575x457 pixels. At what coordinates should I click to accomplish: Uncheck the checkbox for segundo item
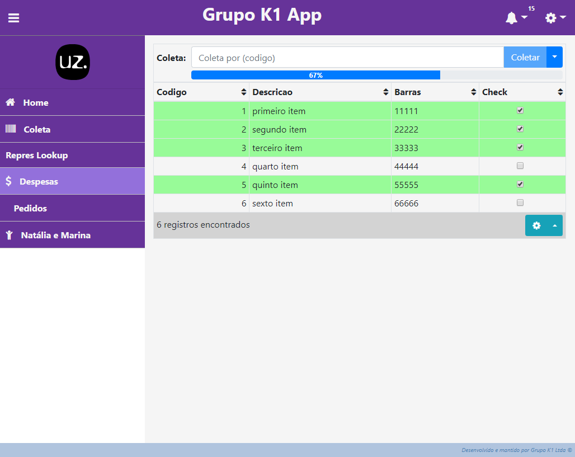coord(520,129)
